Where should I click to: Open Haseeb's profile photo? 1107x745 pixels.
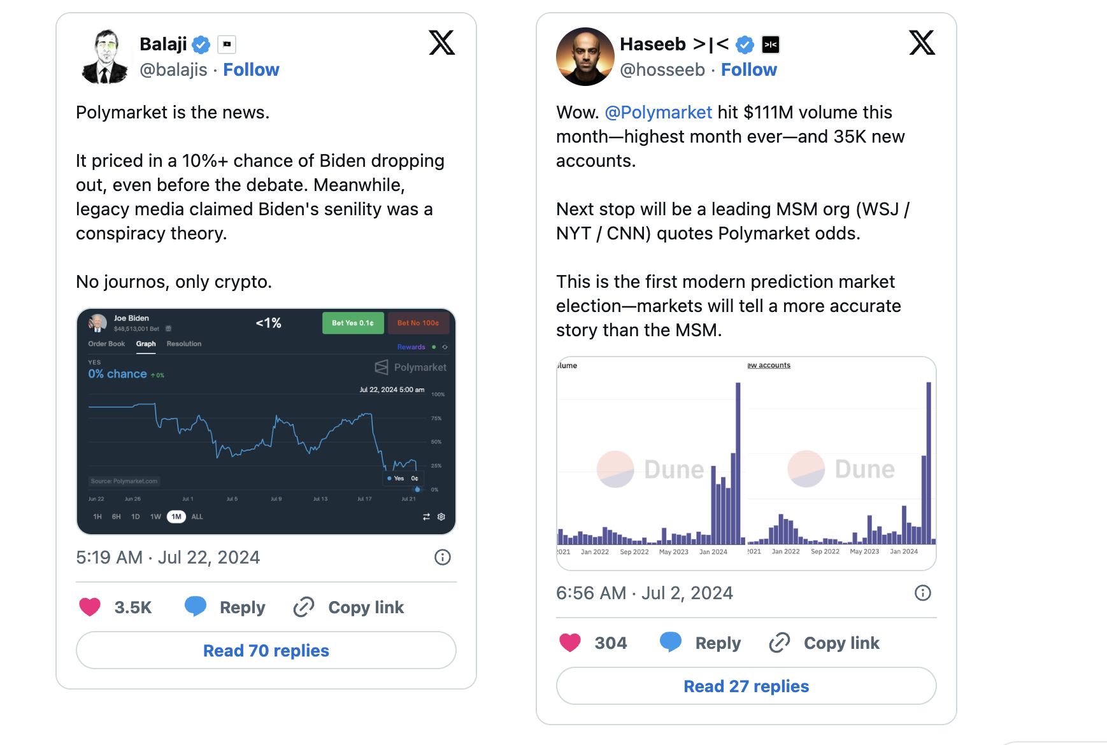[x=585, y=57]
